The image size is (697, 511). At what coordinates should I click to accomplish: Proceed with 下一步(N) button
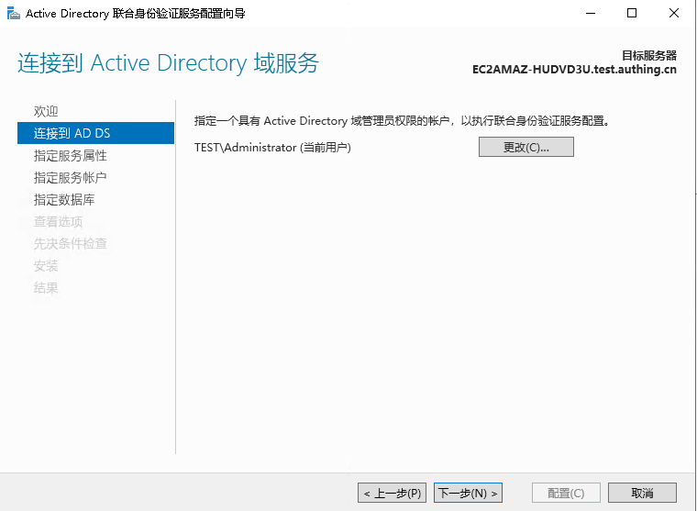tap(468, 493)
